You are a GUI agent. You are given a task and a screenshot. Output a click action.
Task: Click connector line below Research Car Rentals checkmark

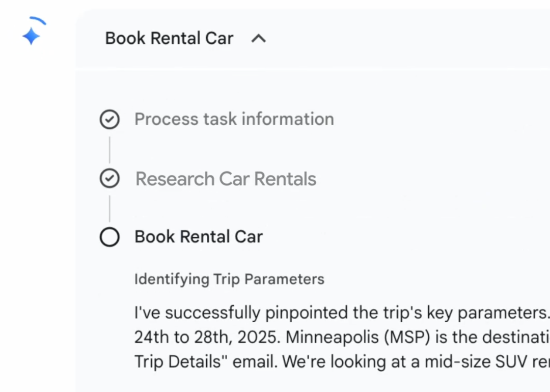point(109,208)
